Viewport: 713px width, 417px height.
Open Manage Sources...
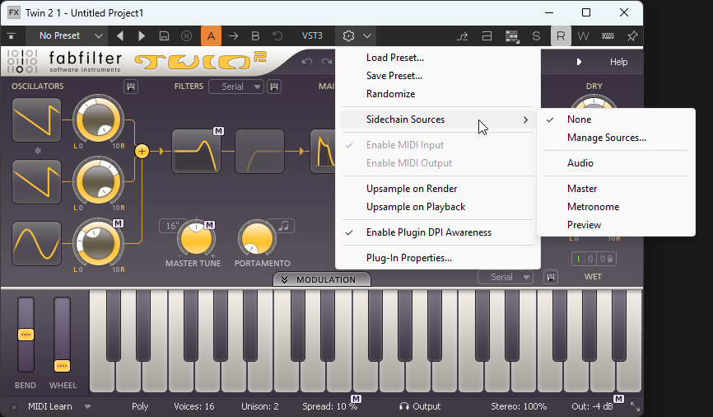coord(616,138)
